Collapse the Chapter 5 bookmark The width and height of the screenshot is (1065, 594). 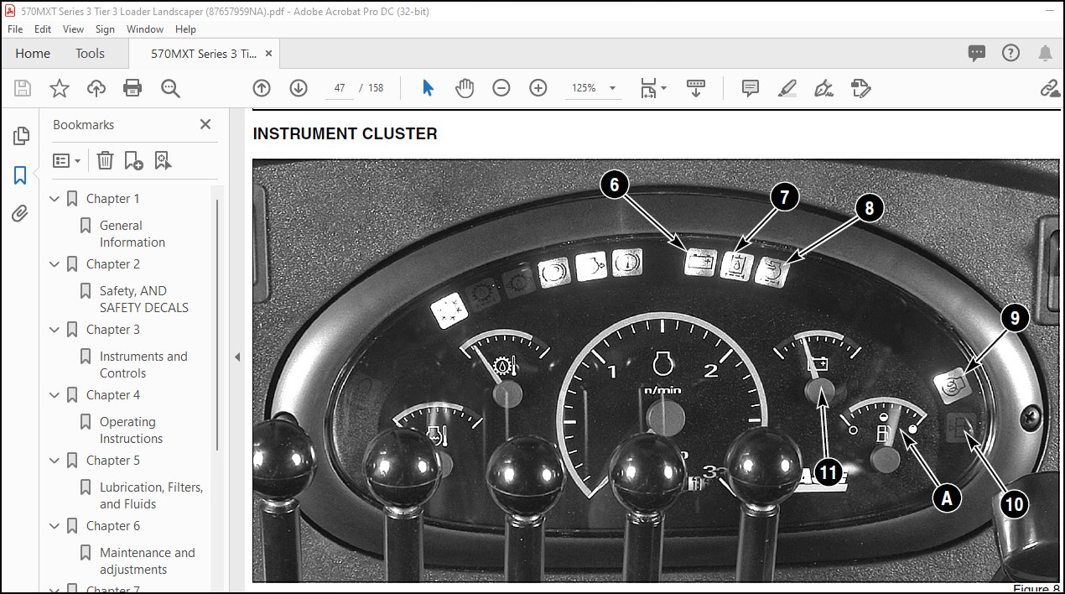55,461
